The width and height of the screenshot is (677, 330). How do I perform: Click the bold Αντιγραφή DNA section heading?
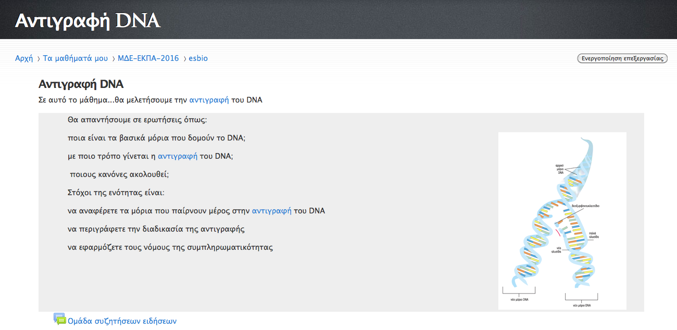[x=81, y=84]
